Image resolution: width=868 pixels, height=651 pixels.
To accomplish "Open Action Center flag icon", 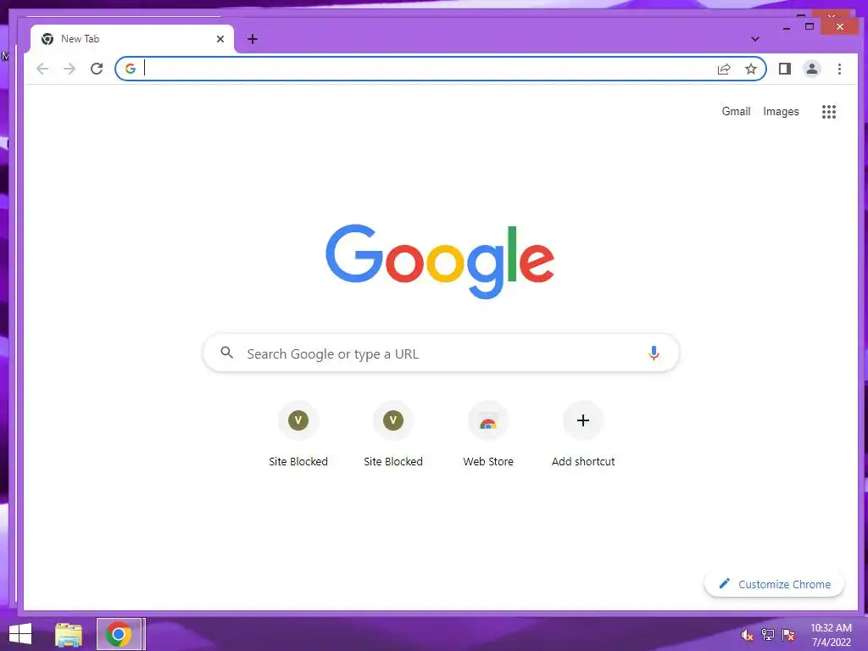I will click(x=788, y=635).
